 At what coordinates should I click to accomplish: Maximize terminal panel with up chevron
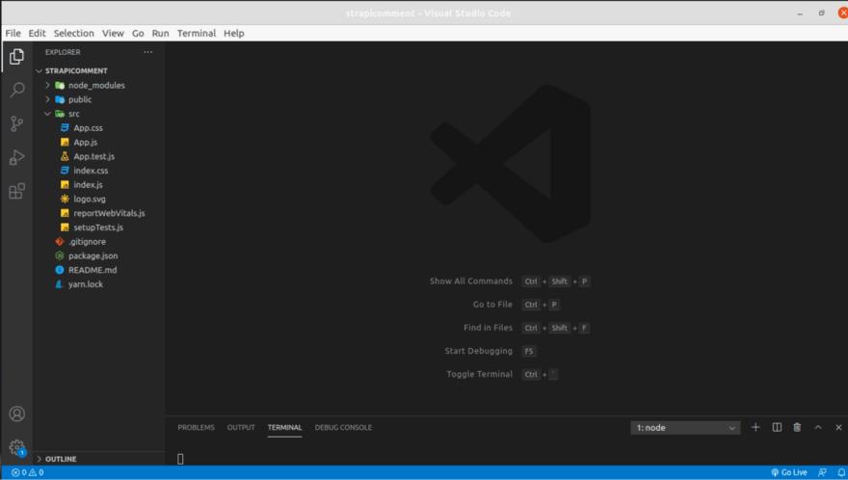coord(818,427)
